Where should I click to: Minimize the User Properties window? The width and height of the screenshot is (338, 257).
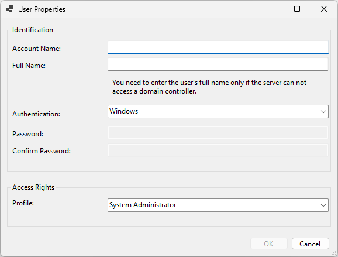tap(271, 9)
